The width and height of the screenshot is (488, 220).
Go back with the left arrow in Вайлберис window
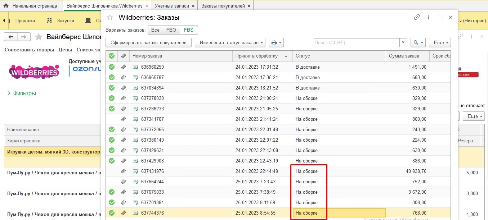pyautogui.click(x=11, y=37)
